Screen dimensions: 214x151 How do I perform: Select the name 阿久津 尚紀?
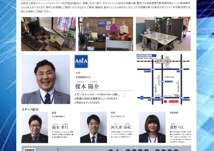point(121,127)
